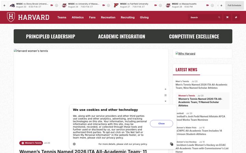Screen dimensions: 246x153
Task: Open the Recruiting menu
Action: click(x=127, y=17)
